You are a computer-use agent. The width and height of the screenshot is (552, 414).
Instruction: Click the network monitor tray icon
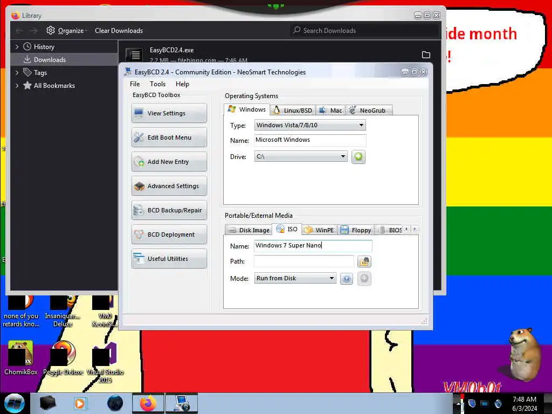pos(485,403)
